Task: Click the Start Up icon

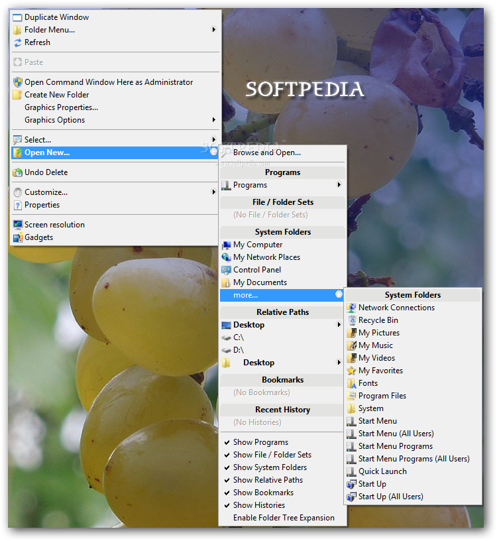Action: pyautogui.click(x=351, y=485)
